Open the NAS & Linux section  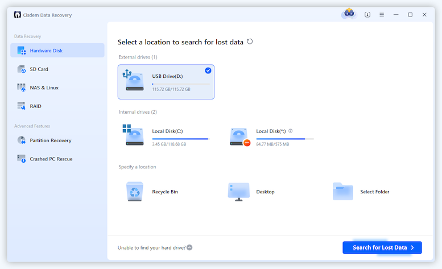(44, 88)
